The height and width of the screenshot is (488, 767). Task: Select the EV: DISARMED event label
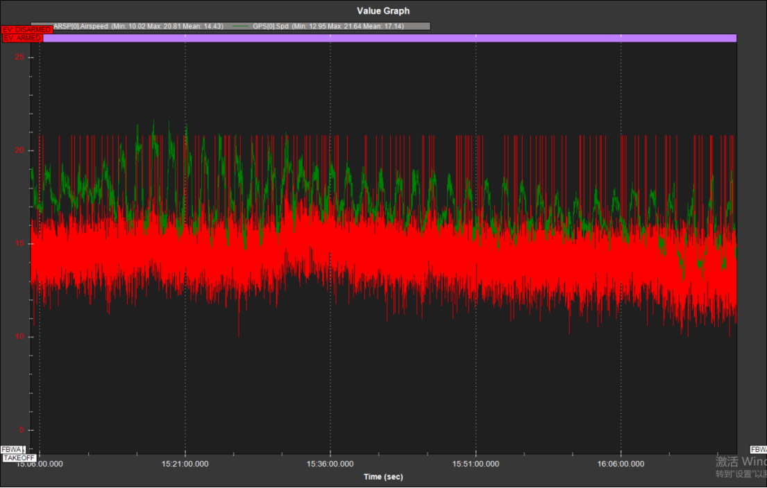[x=27, y=30]
